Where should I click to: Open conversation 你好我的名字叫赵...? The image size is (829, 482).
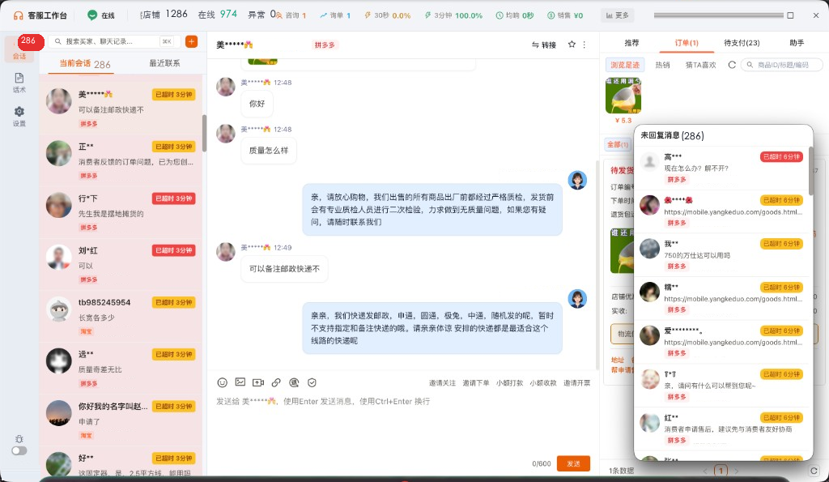click(x=121, y=420)
